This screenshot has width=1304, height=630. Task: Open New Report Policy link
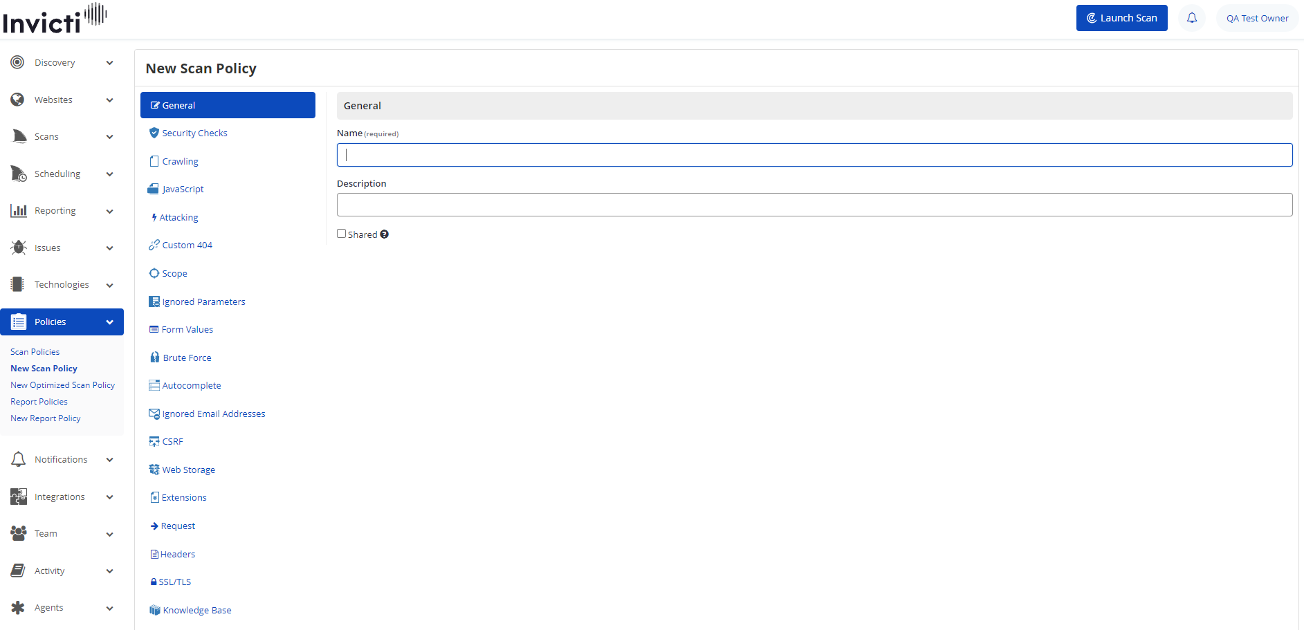point(46,418)
